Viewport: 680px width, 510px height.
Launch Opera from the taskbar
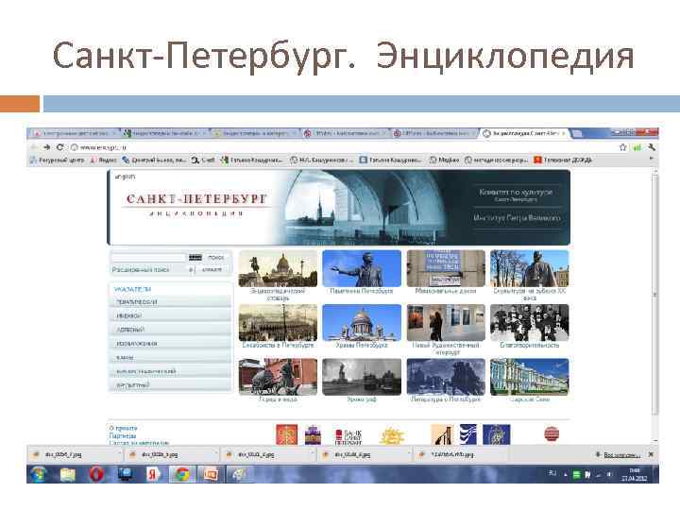tap(96, 474)
